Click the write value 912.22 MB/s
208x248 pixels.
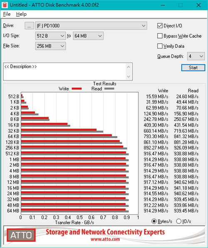point(156,205)
